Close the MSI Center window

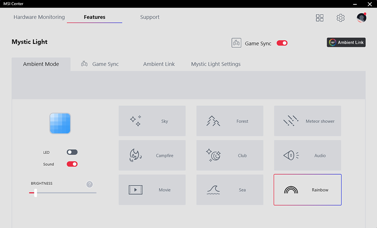[x=370, y=4]
